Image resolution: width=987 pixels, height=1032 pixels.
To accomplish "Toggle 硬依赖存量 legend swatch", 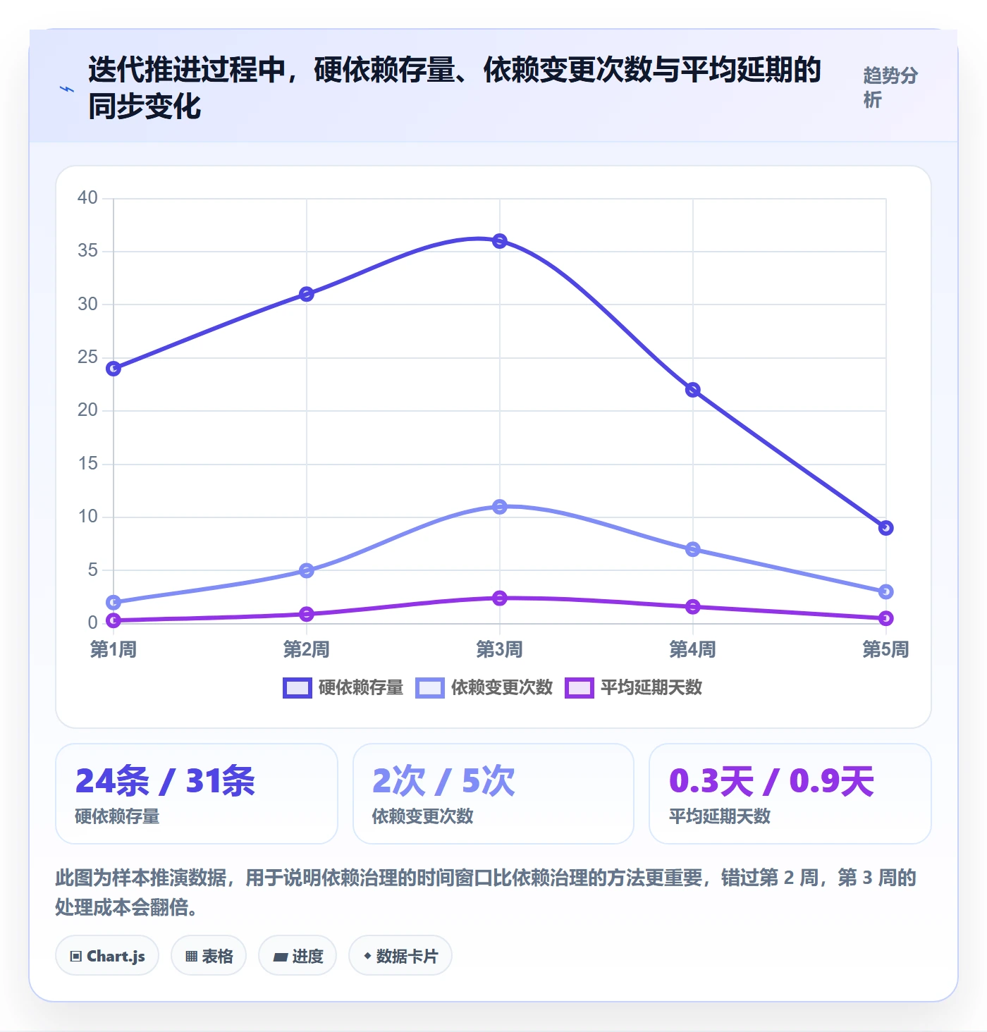I will tap(297, 687).
